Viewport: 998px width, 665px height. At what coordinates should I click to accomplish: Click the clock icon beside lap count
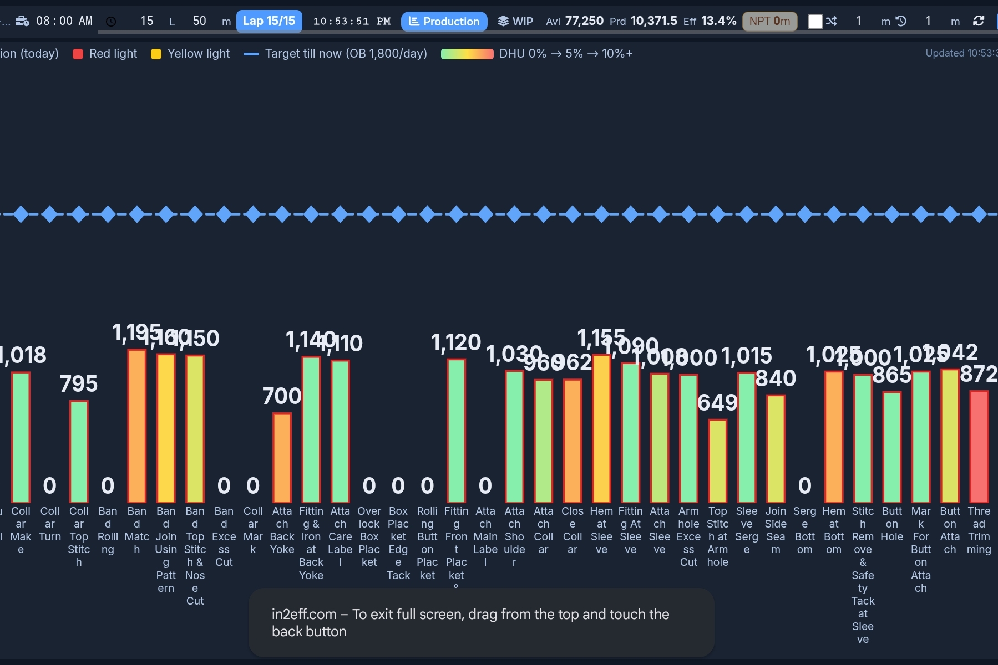pos(111,22)
